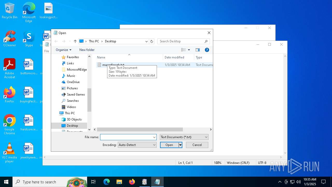This screenshot has height=187, width=332.
Task: Change view layout icon in Open dialog
Action: [x=183, y=50]
